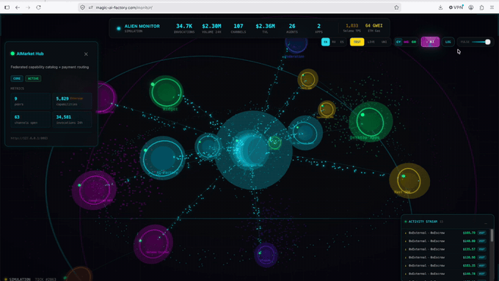Switch language to RU

[x=333, y=42]
